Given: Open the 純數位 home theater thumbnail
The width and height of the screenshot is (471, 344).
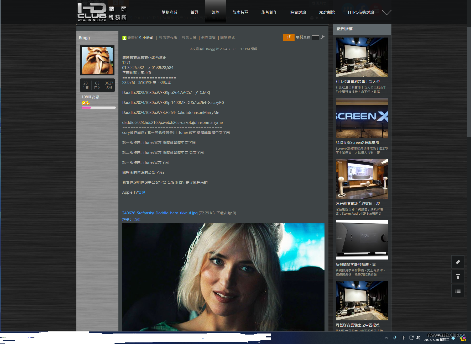Looking at the screenshot, I should tap(362, 179).
